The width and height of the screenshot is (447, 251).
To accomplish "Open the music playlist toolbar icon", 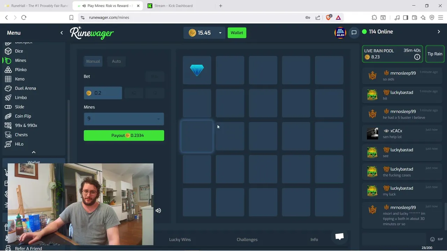I will (x=397, y=17).
